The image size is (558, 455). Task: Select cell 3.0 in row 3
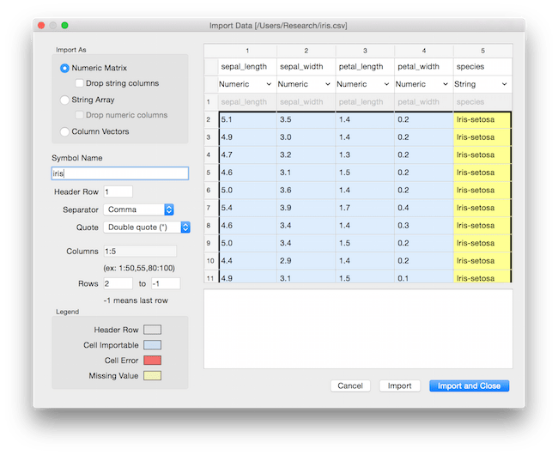point(306,137)
